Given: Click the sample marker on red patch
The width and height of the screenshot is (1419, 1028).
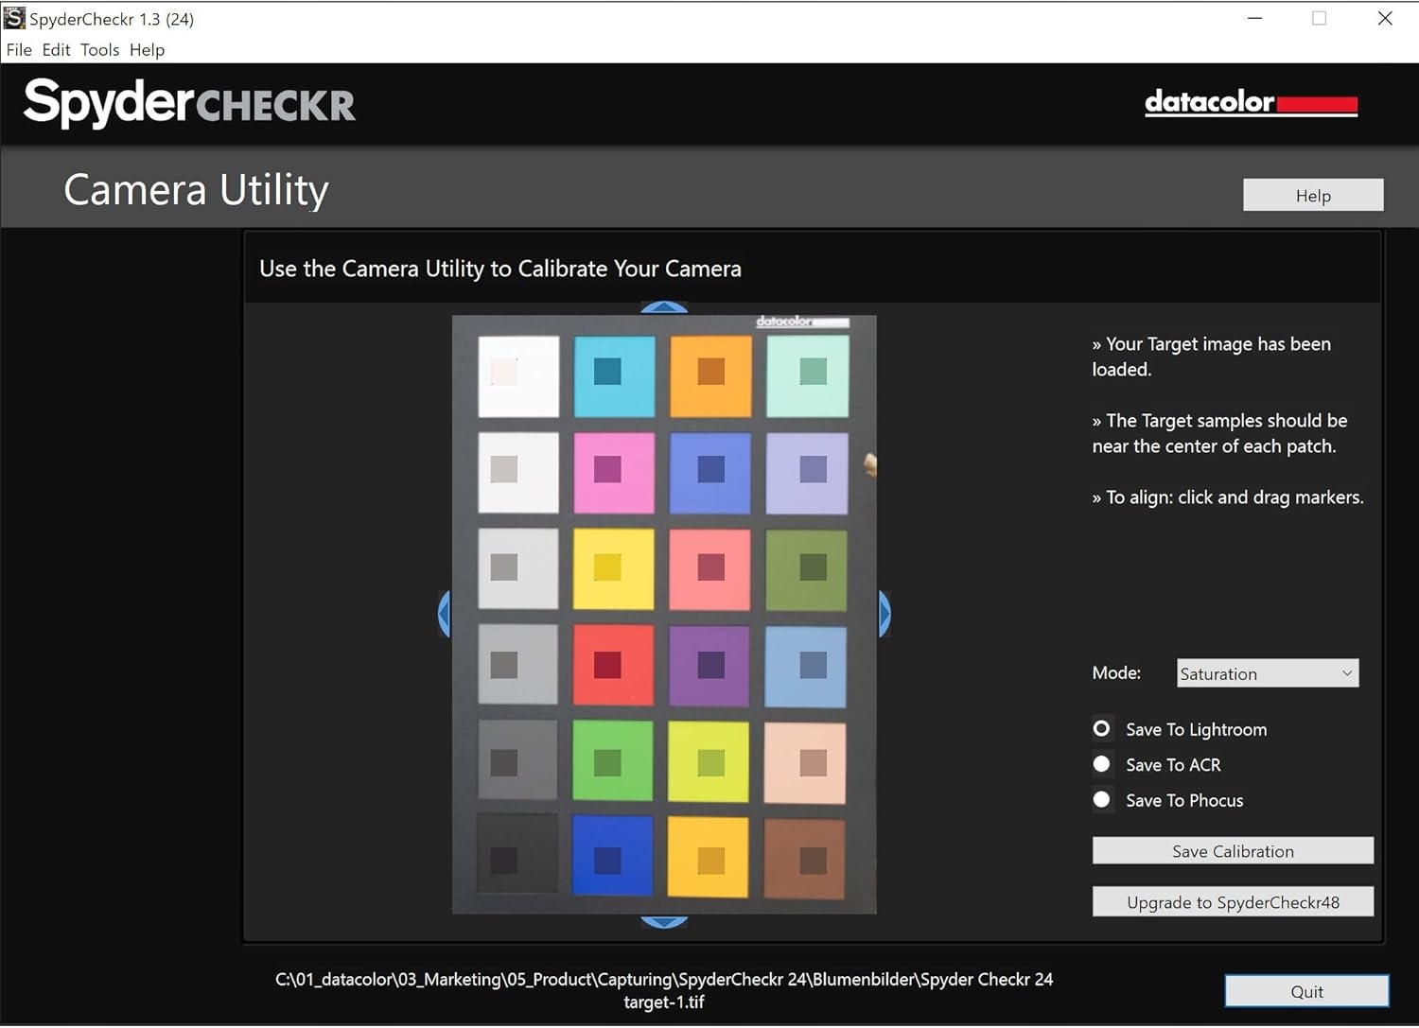Looking at the screenshot, I should tap(607, 665).
